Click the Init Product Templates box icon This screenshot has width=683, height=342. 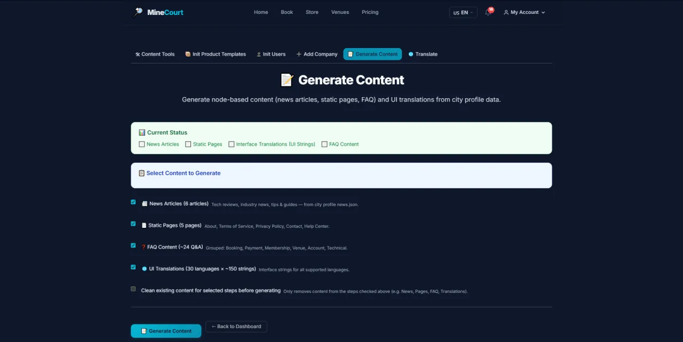pyautogui.click(x=188, y=54)
